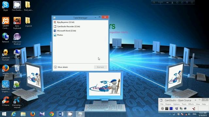Click CamStudio Record to SWF icon
Screen dimensions: 209x117
pos(185,109)
